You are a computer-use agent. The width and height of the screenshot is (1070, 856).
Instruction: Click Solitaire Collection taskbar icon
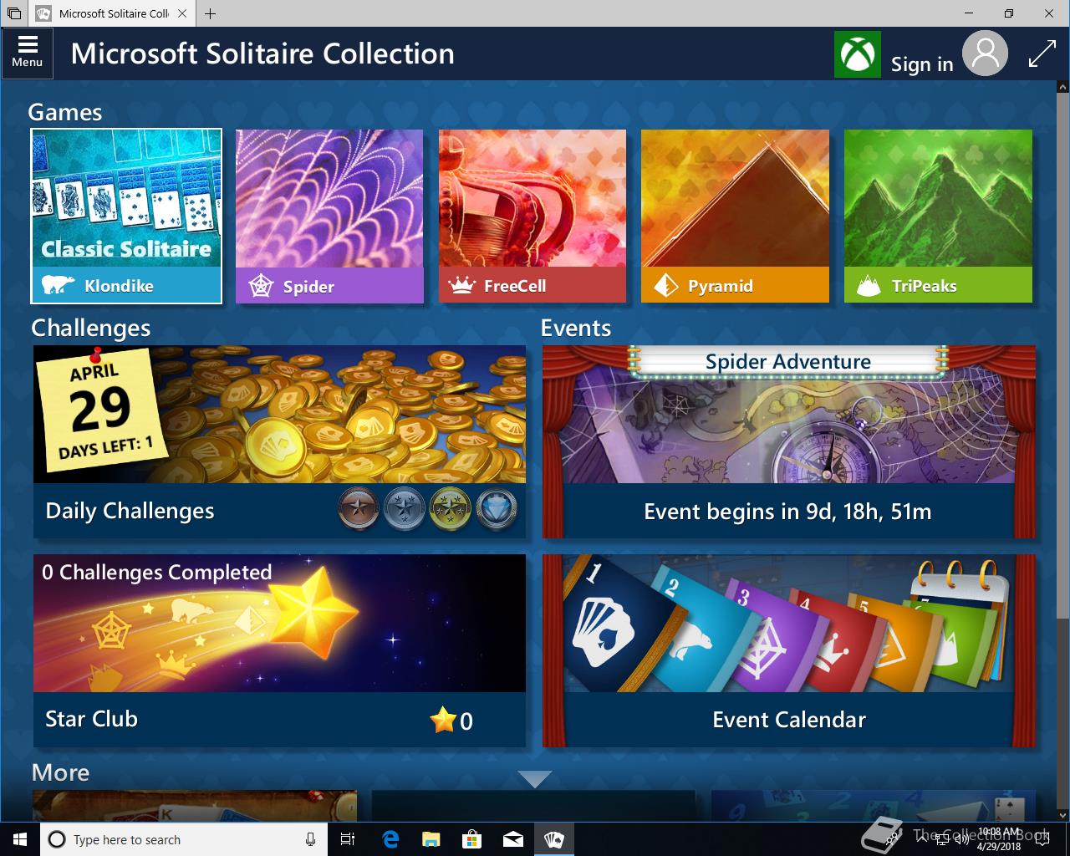553,839
